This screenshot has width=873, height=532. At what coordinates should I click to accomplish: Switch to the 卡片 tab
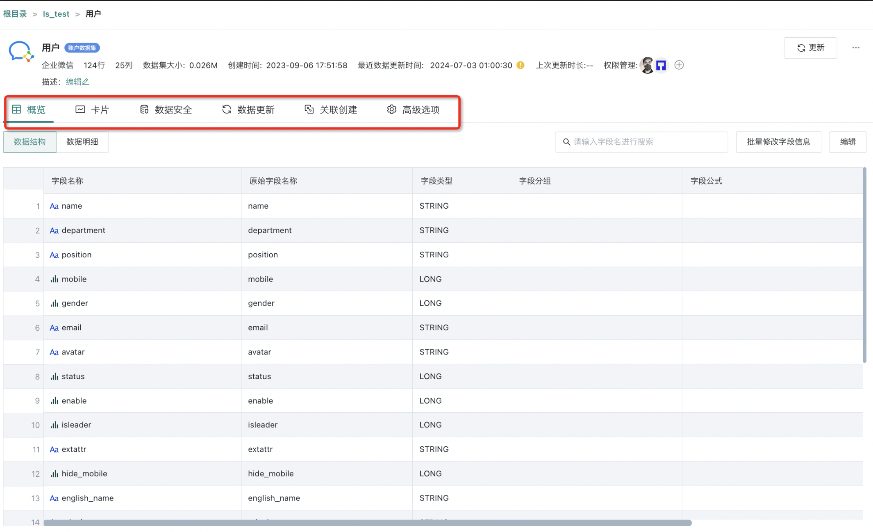[x=92, y=109]
